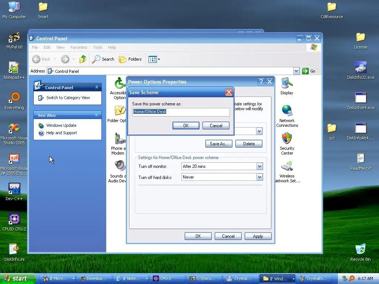Open Help and Support link
The width and height of the screenshot is (379, 284).
click(61, 133)
